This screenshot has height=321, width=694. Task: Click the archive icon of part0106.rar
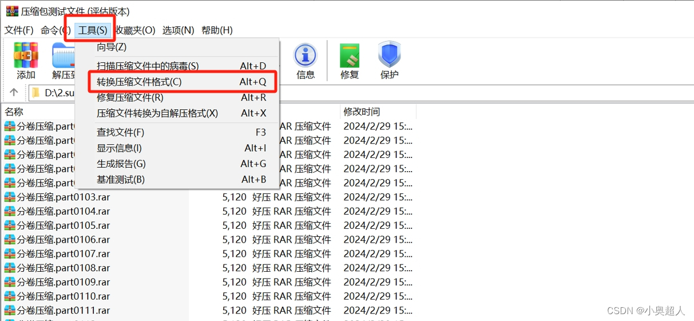click(x=10, y=239)
